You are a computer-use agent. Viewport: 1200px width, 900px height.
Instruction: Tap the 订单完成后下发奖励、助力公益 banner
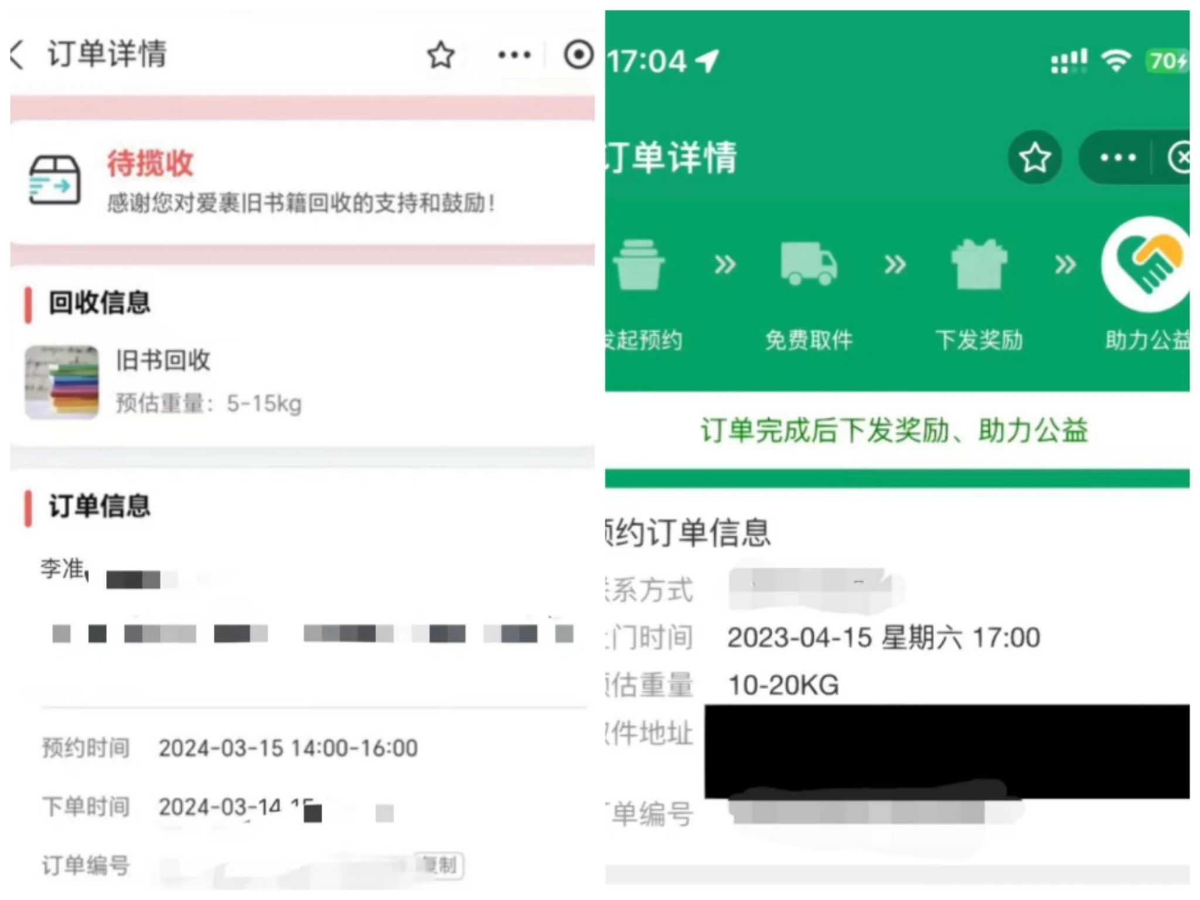tap(894, 431)
